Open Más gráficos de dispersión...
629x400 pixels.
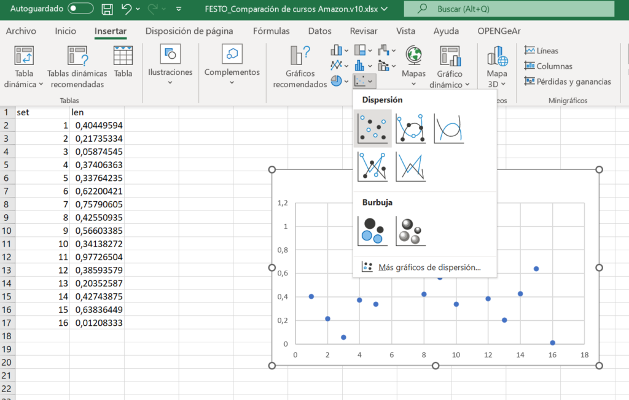point(425,267)
